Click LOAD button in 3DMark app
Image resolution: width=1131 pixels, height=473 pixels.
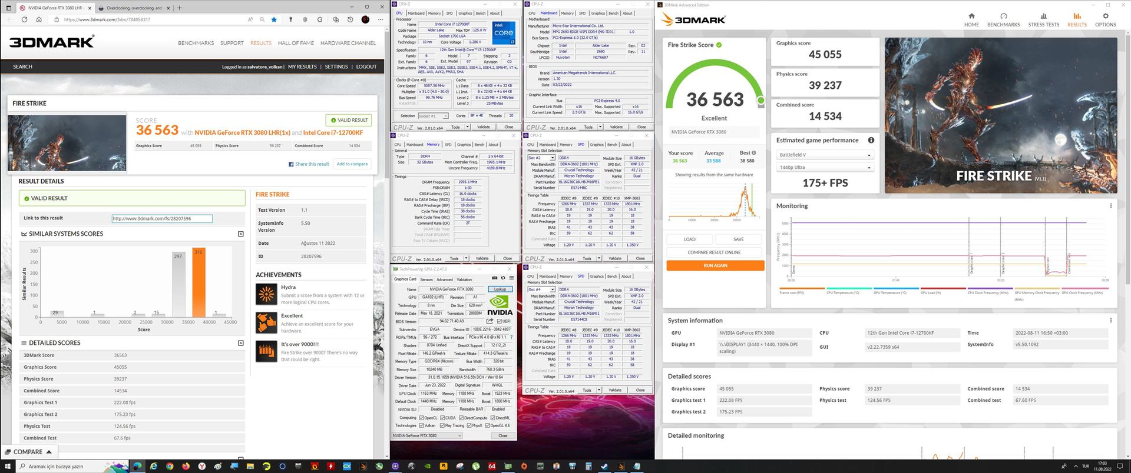[x=690, y=239]
